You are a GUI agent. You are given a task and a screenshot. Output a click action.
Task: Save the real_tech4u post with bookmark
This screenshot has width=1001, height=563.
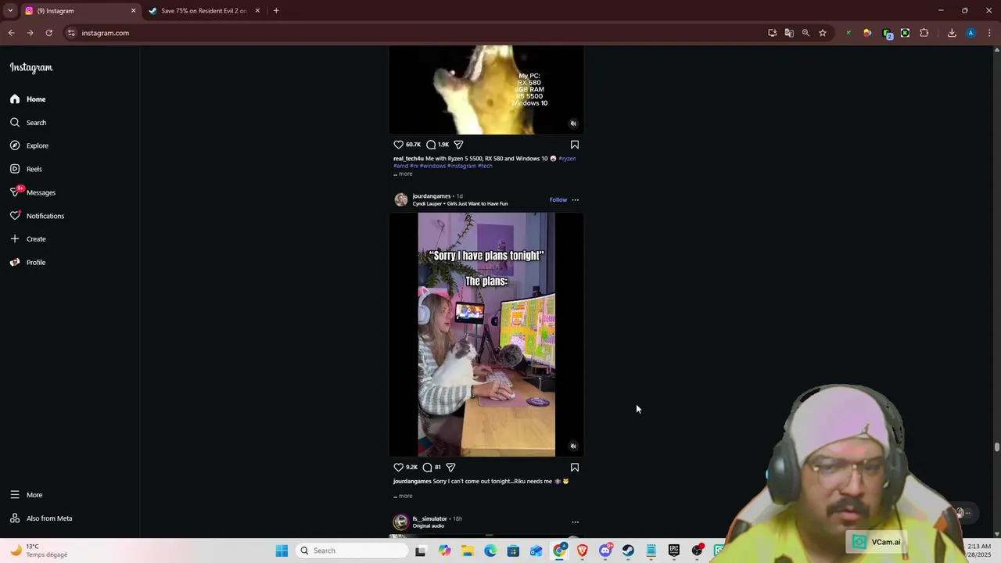point(575,145)
